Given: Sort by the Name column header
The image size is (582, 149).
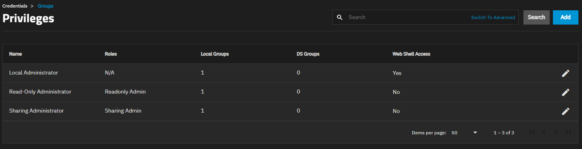Looking at the screenshot, I should (x=15, y=54).
